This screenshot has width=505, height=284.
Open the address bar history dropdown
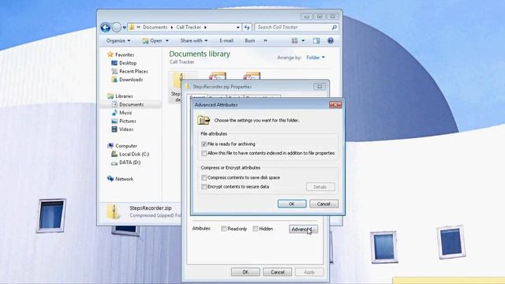tap(238, 28)
